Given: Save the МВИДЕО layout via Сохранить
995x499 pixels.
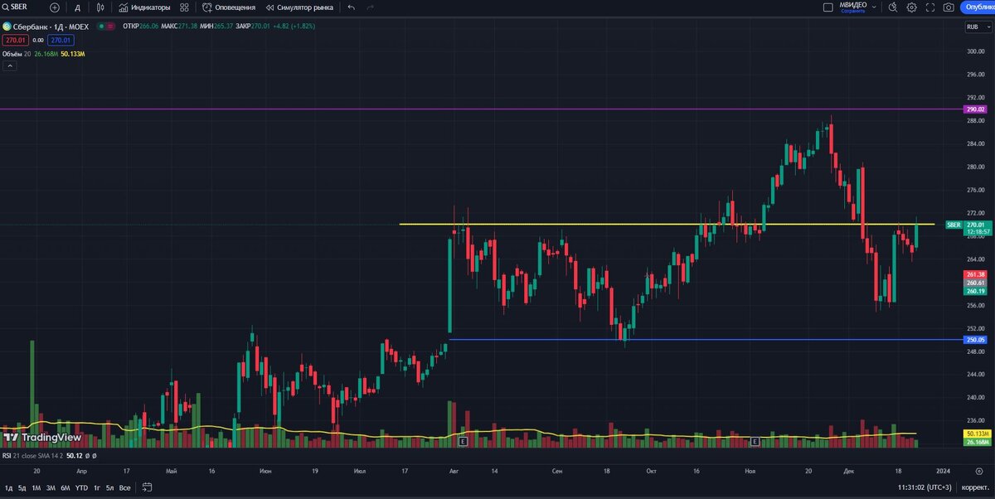Looking at the screenshot, I should click(x=852, y=12).
